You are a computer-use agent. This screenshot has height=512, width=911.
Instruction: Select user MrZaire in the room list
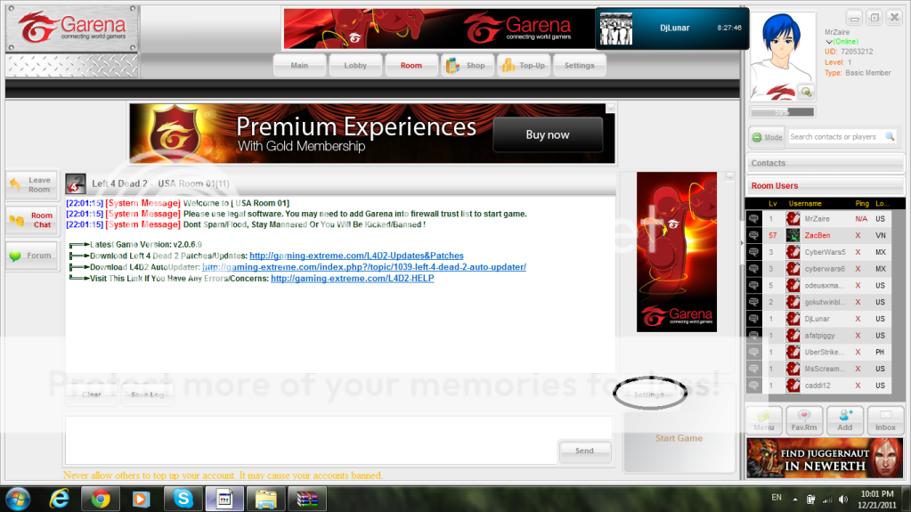pyautogui.click(x=817, y=219)
